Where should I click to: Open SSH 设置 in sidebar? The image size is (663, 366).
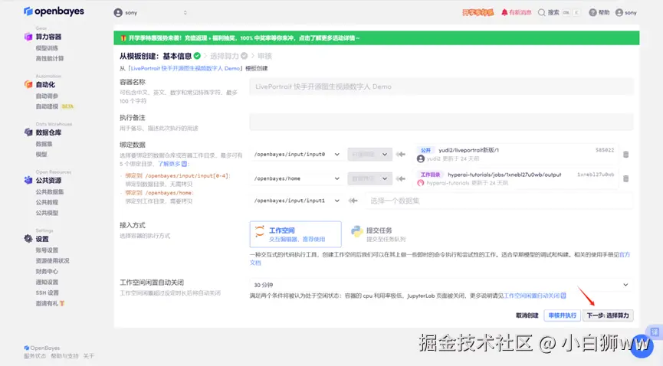point(48,292)
